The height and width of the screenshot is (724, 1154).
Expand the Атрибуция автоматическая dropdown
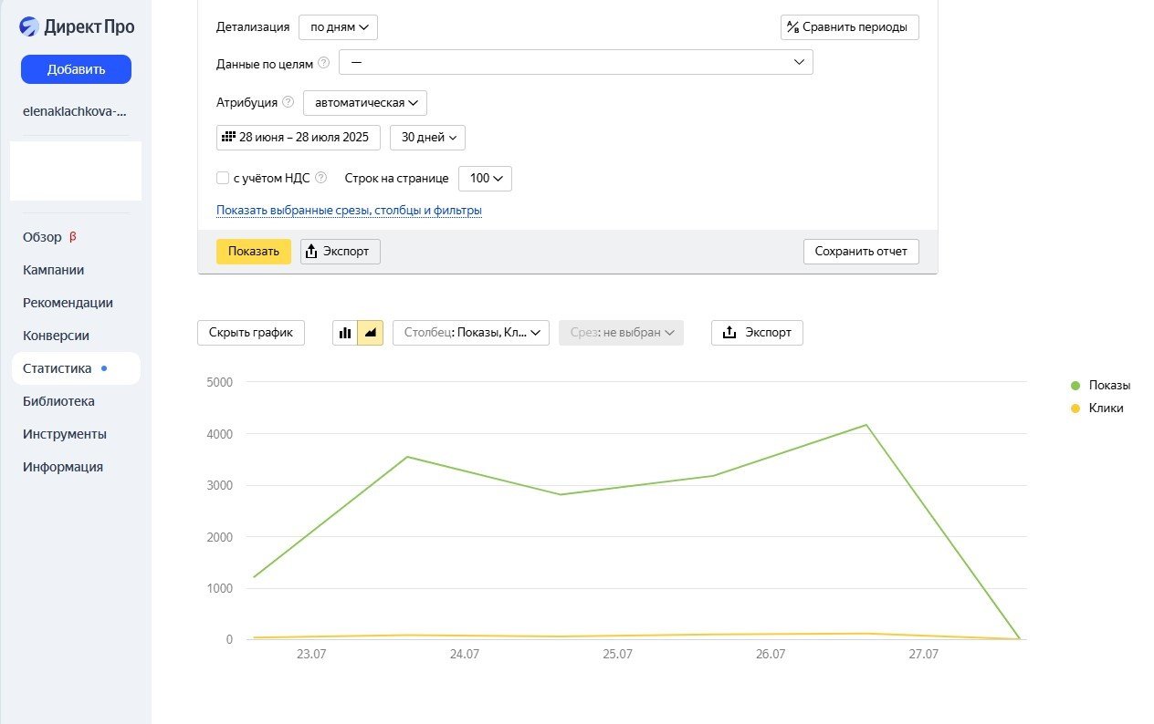pos(365,102)
